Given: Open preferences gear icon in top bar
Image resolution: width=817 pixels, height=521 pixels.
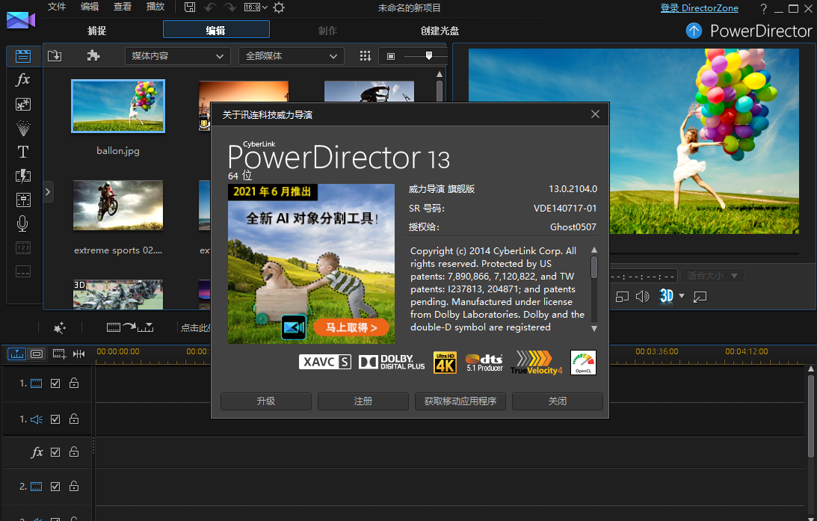Looking at the screenshot, I should (x=279, y=7).
